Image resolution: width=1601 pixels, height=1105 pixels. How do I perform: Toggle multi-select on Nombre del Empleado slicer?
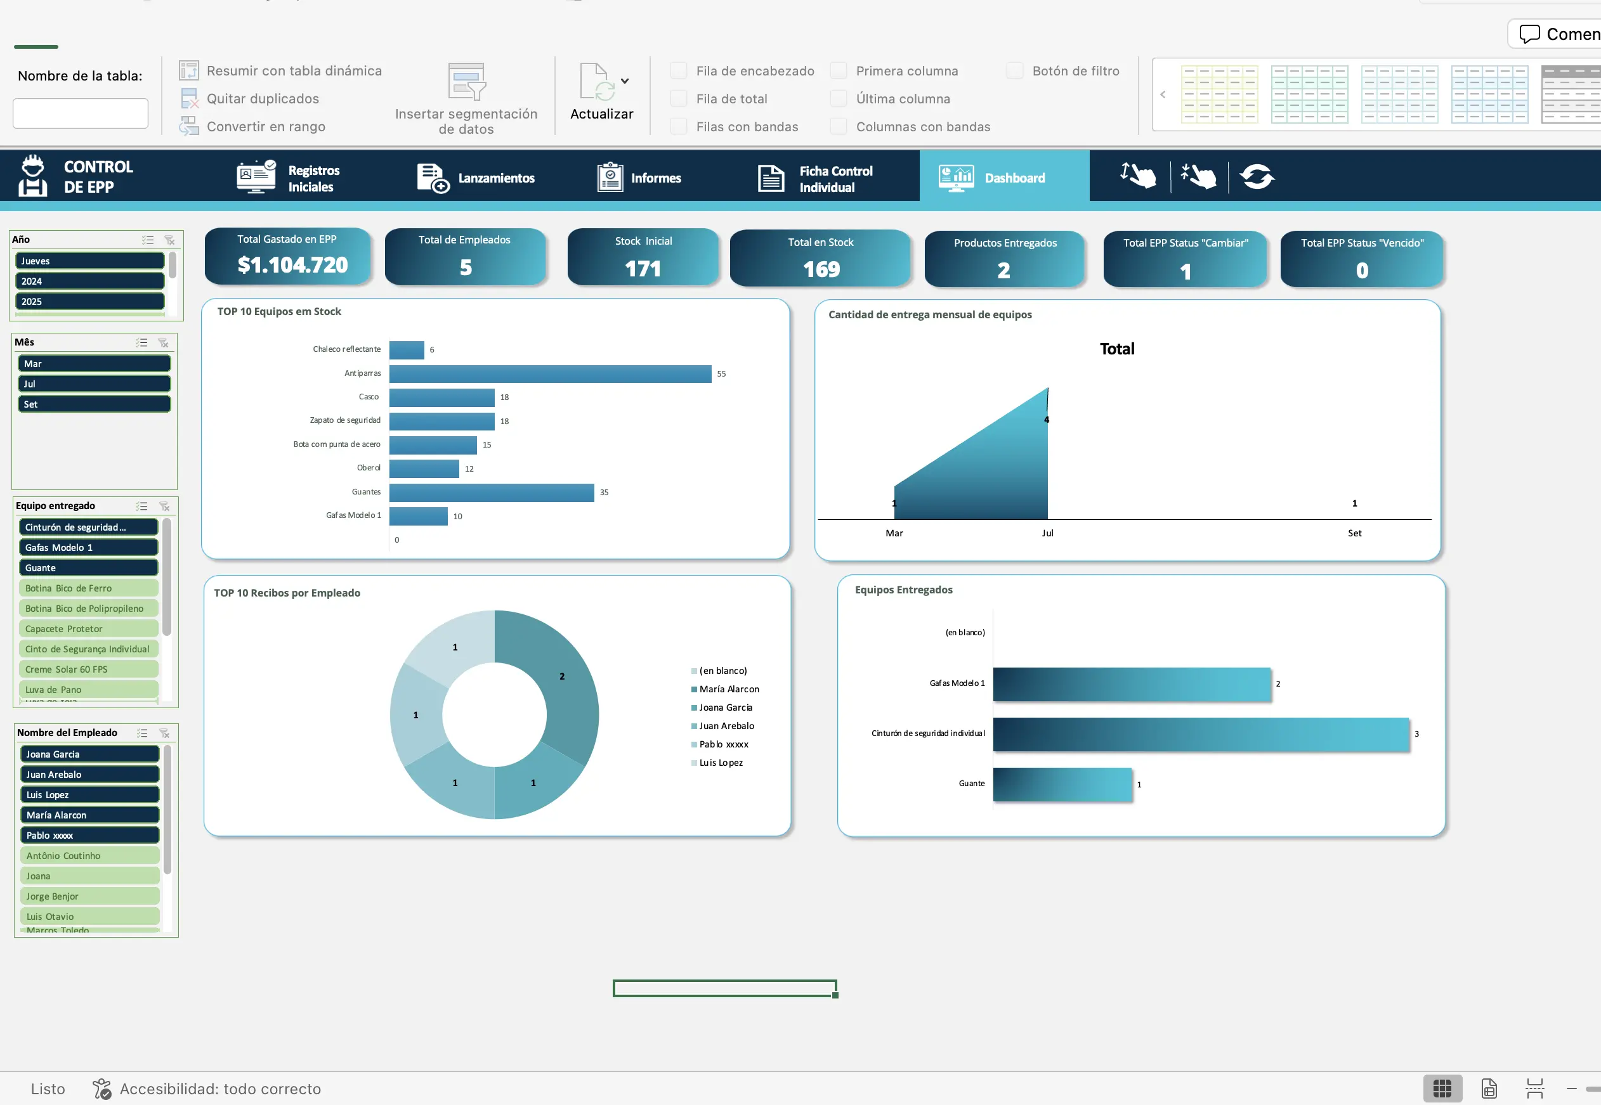pos(143,733)
